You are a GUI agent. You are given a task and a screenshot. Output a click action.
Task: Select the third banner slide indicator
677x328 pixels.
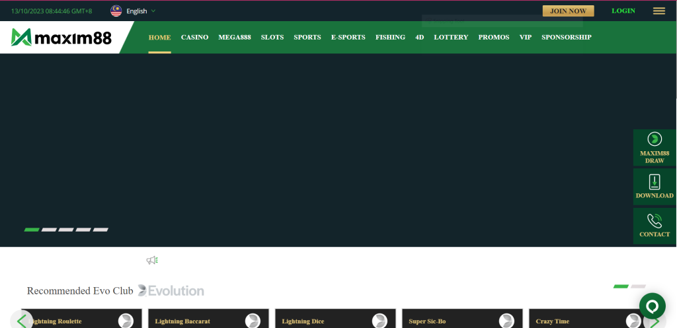(66, 230)
